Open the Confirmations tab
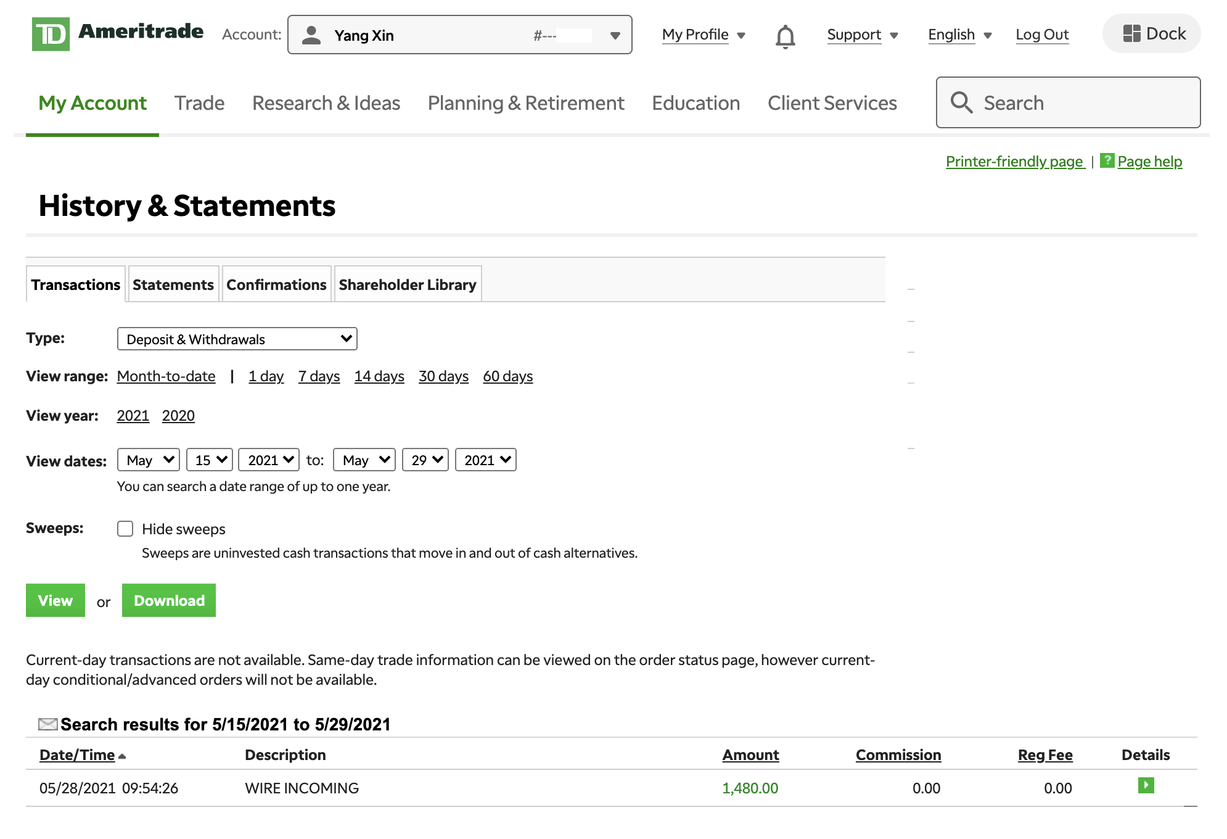Viewport: 1227px width, 839px height. click(x=276, y=284)
